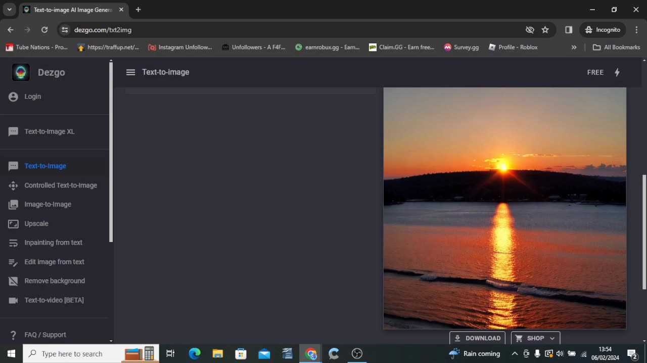Open a new browser tab
Screen dimensions: 647x363
(x=138, y=10)
